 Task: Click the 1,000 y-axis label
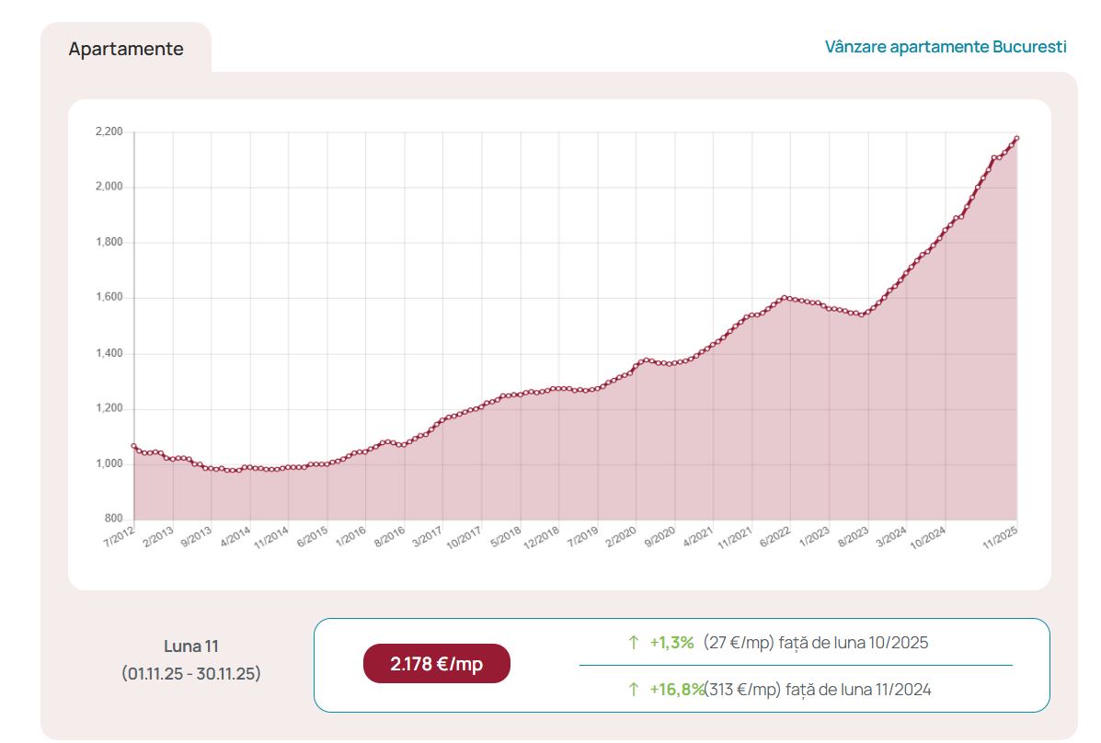point(109,463)
